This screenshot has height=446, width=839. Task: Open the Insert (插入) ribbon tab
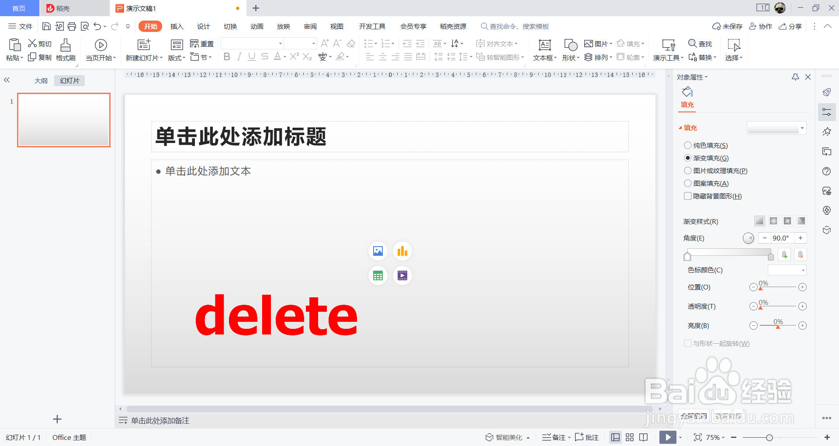click(x=177, y=26)
